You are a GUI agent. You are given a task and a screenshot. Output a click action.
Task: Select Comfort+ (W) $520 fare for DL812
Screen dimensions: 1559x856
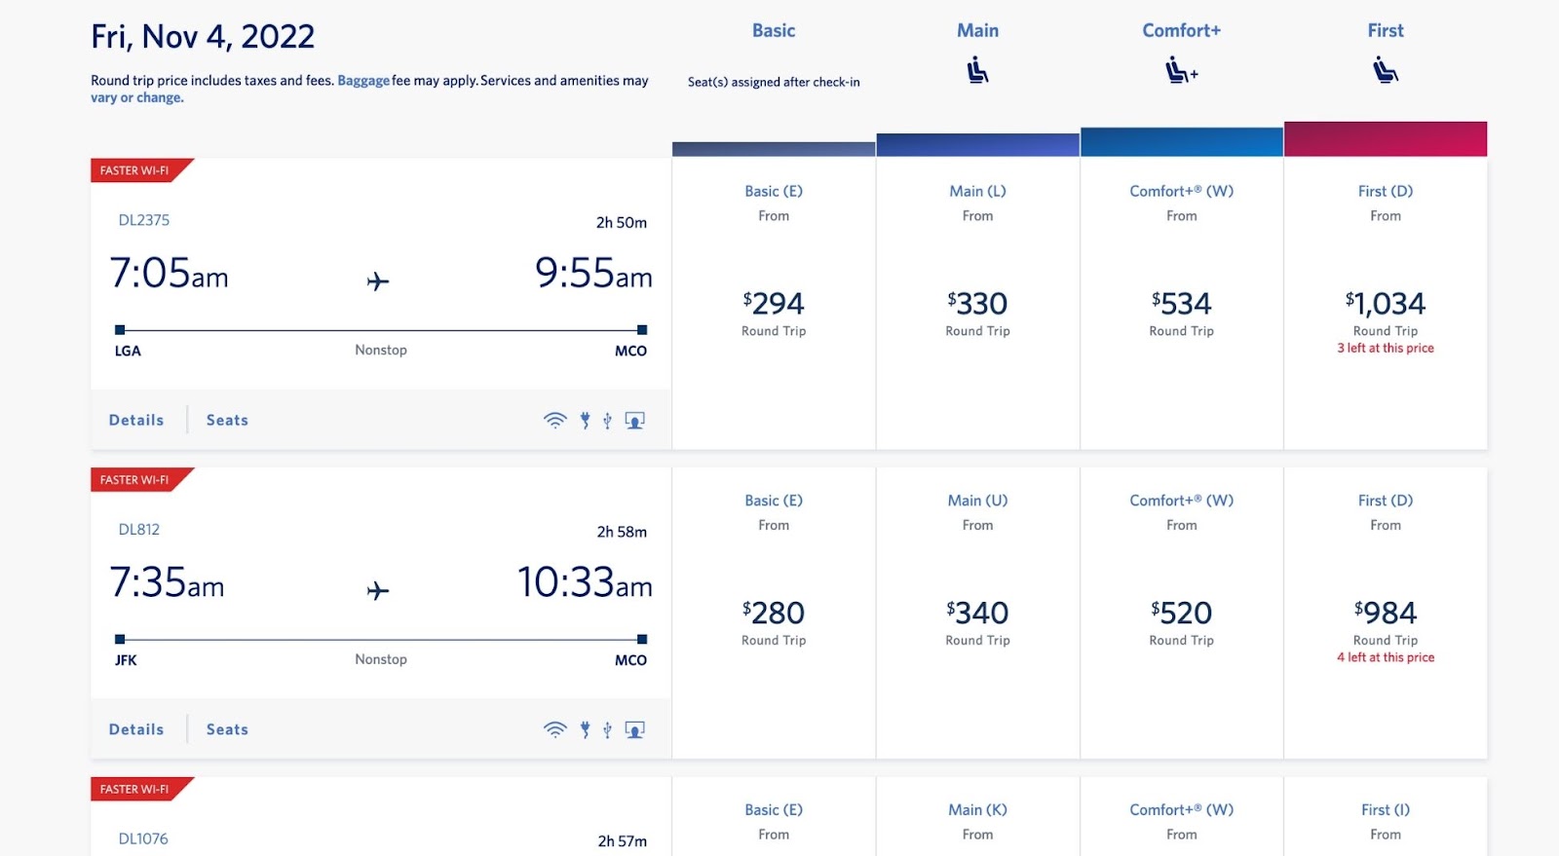click(1182, 613)
